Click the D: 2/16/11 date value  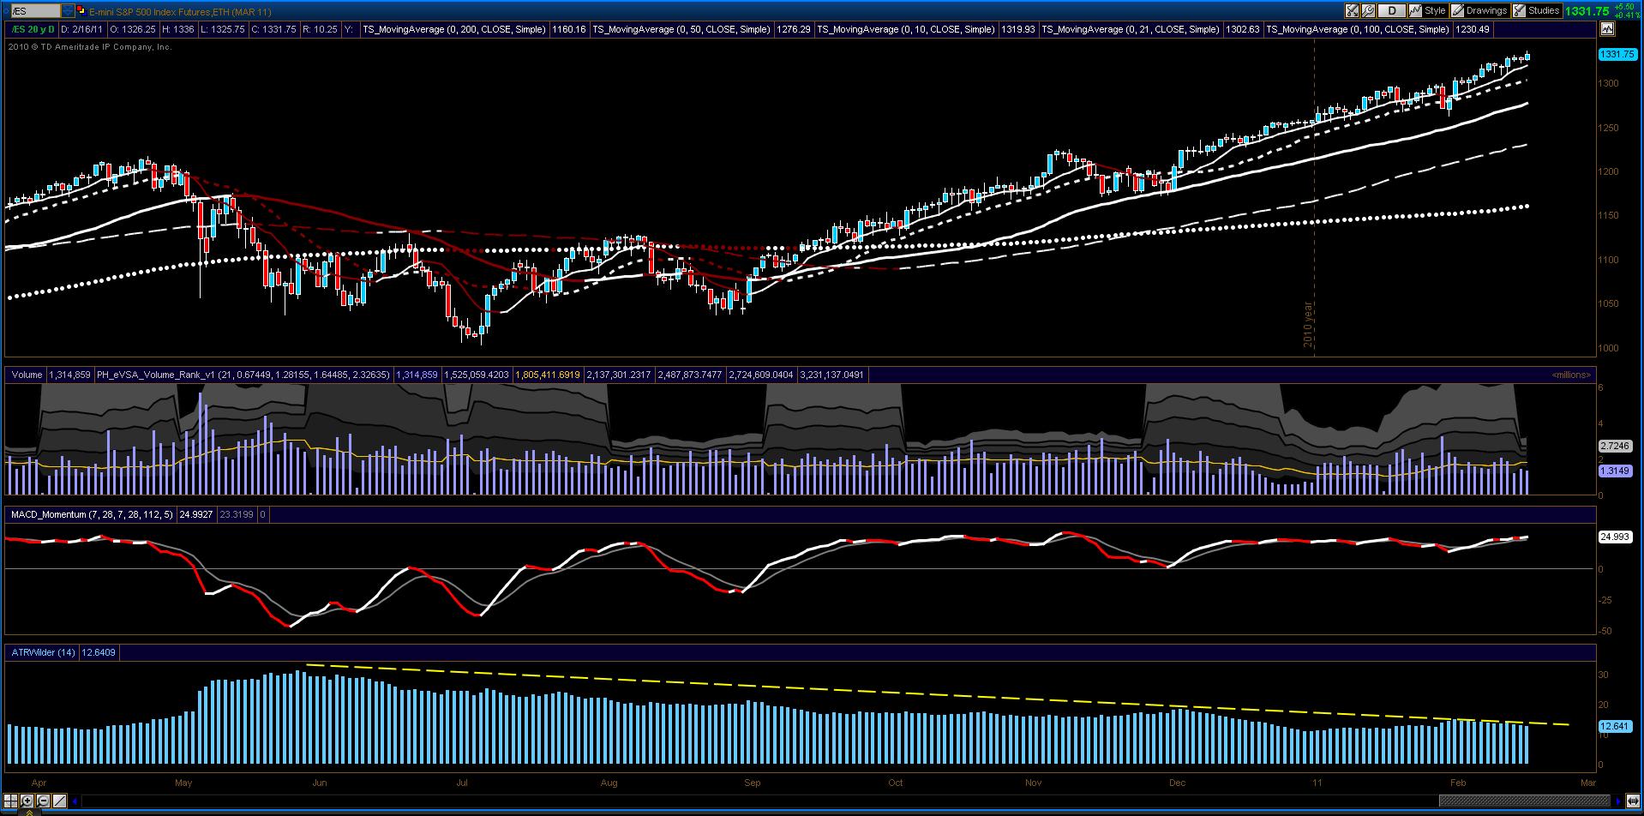[81, 29]
